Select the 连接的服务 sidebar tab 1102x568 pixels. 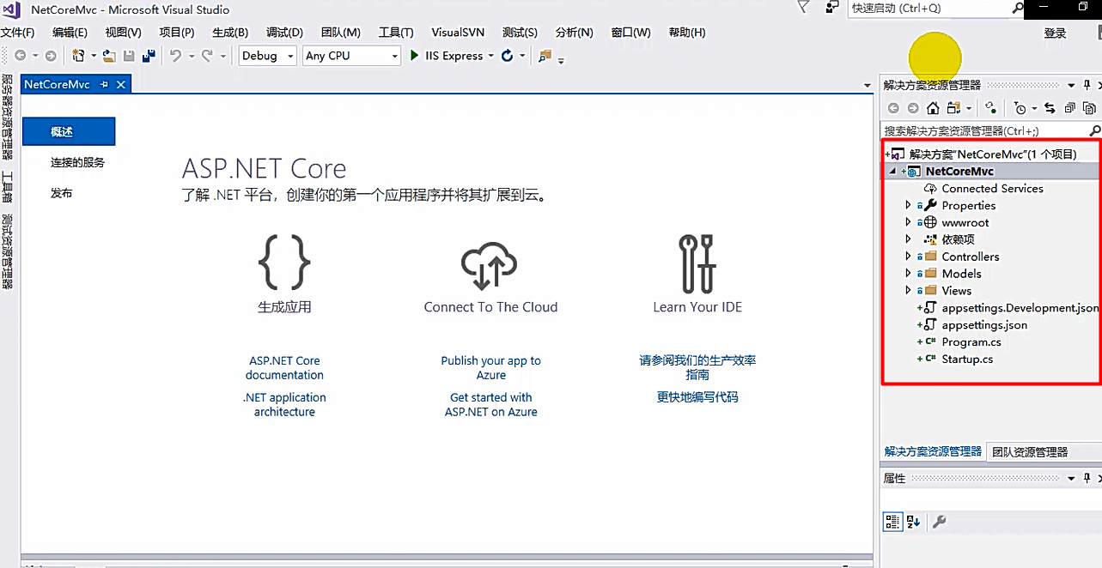click(x=77, y=162)
